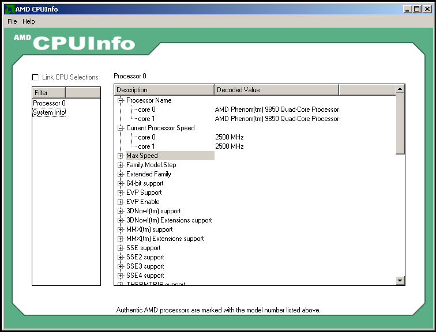The height and width of the screenshot is (332, 436).
Task: Select core 1 under Processor Name
Action: [x=146, y=119]
